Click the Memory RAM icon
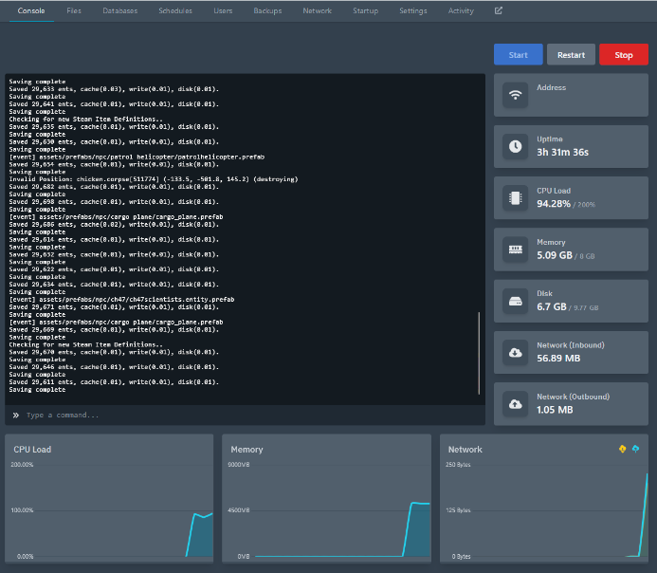 click(x=516, y=250)
